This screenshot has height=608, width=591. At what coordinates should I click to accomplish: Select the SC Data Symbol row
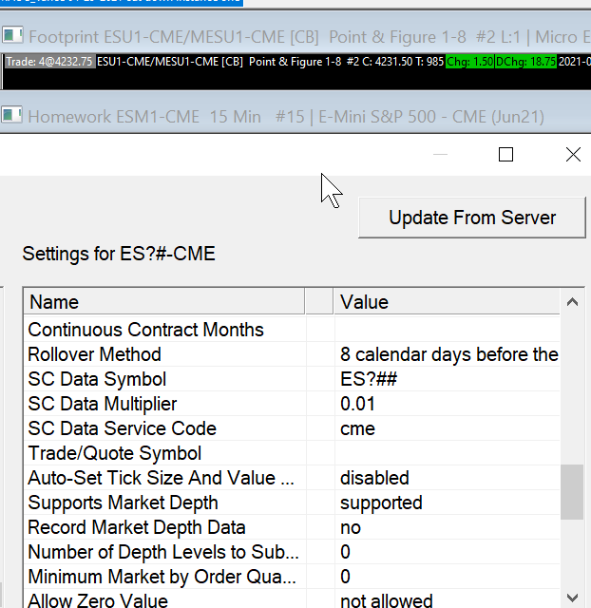pos(292,379)
